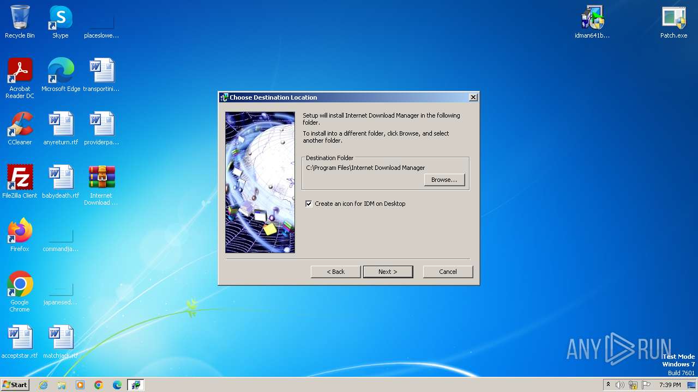Show hidden tray icons arrow
Viewport: 698px width, 392px height.
click(608, 385)
